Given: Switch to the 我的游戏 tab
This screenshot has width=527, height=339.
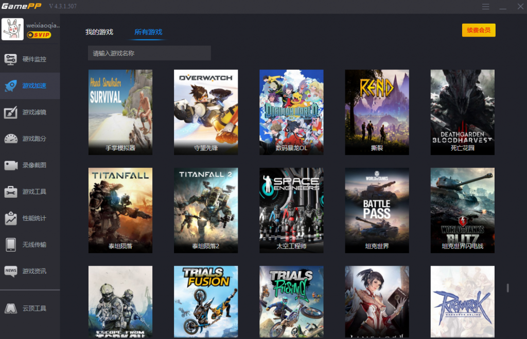Looking at the screenshot, I should point(99,32).
